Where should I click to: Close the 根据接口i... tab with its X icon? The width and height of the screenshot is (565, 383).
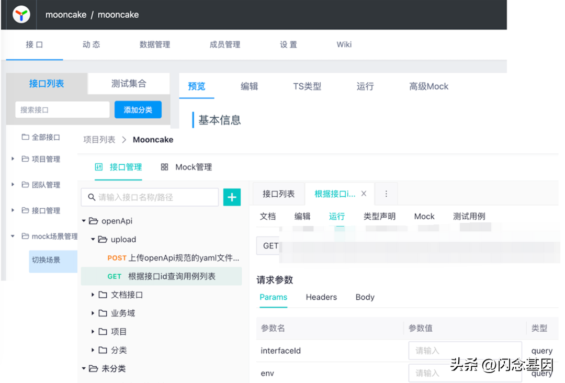[364, 193]
